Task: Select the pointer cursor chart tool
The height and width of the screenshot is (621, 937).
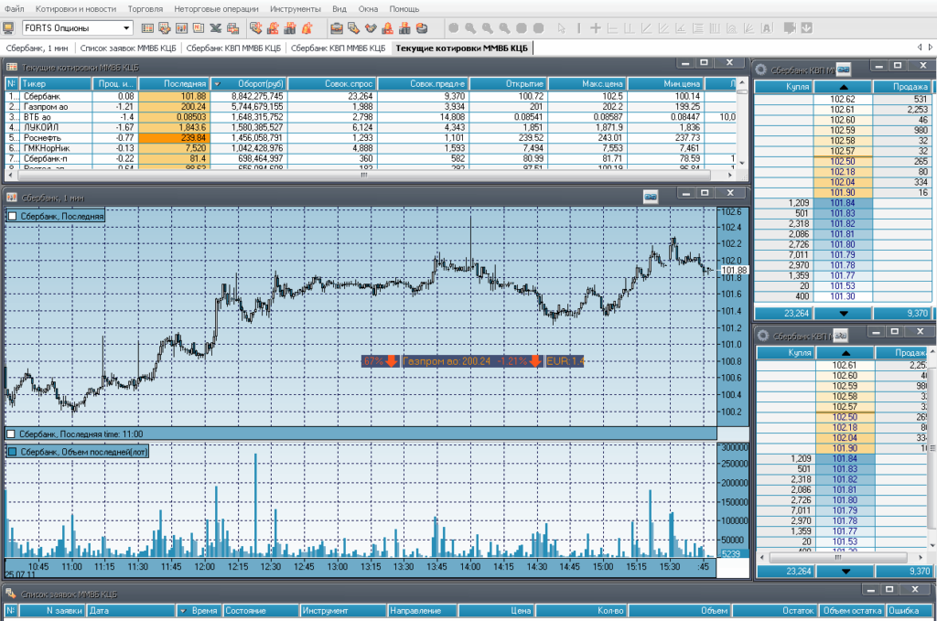Action: [x=561, y=28]
